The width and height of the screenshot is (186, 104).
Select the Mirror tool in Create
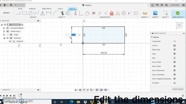tap(42, 13)
